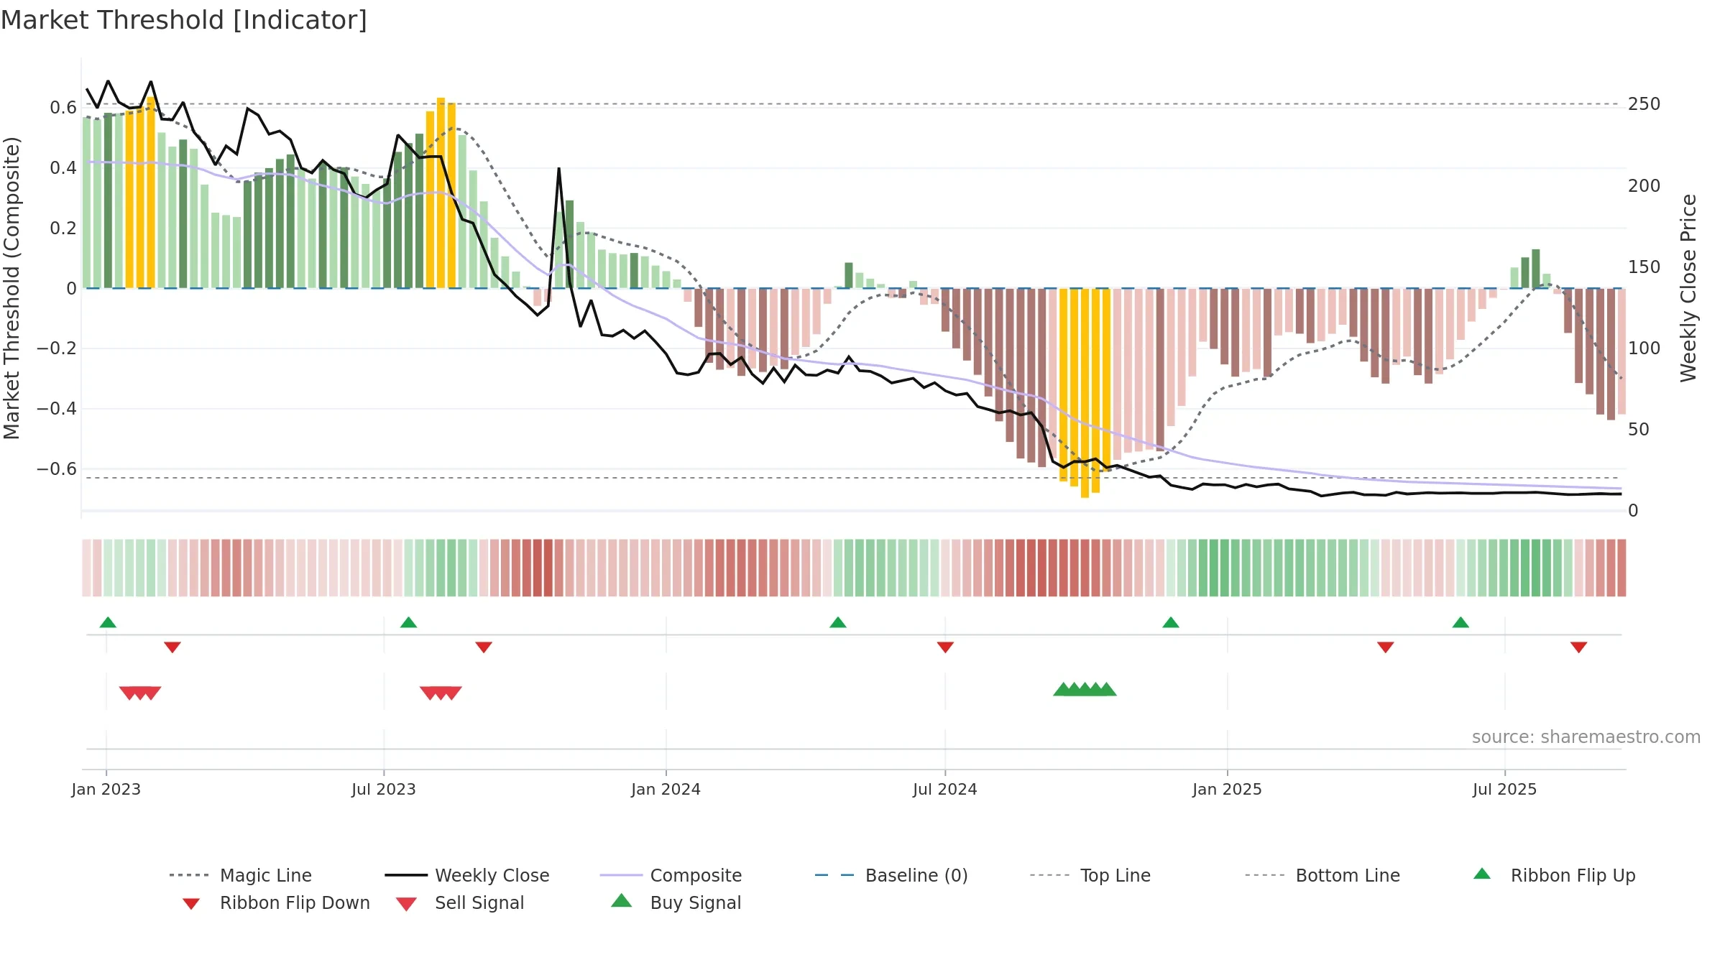Click the Market Threshold (Composite) axis title
Viewport: 1725px width, 970px height.
click(x=11, y=288)
